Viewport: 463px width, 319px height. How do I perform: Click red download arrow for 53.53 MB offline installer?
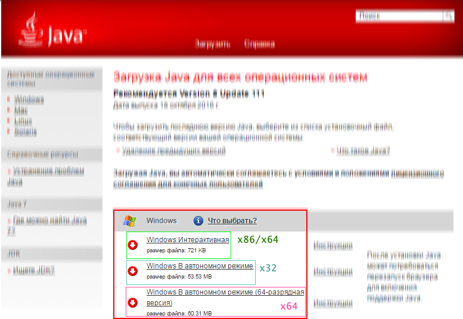click(133, 271)
